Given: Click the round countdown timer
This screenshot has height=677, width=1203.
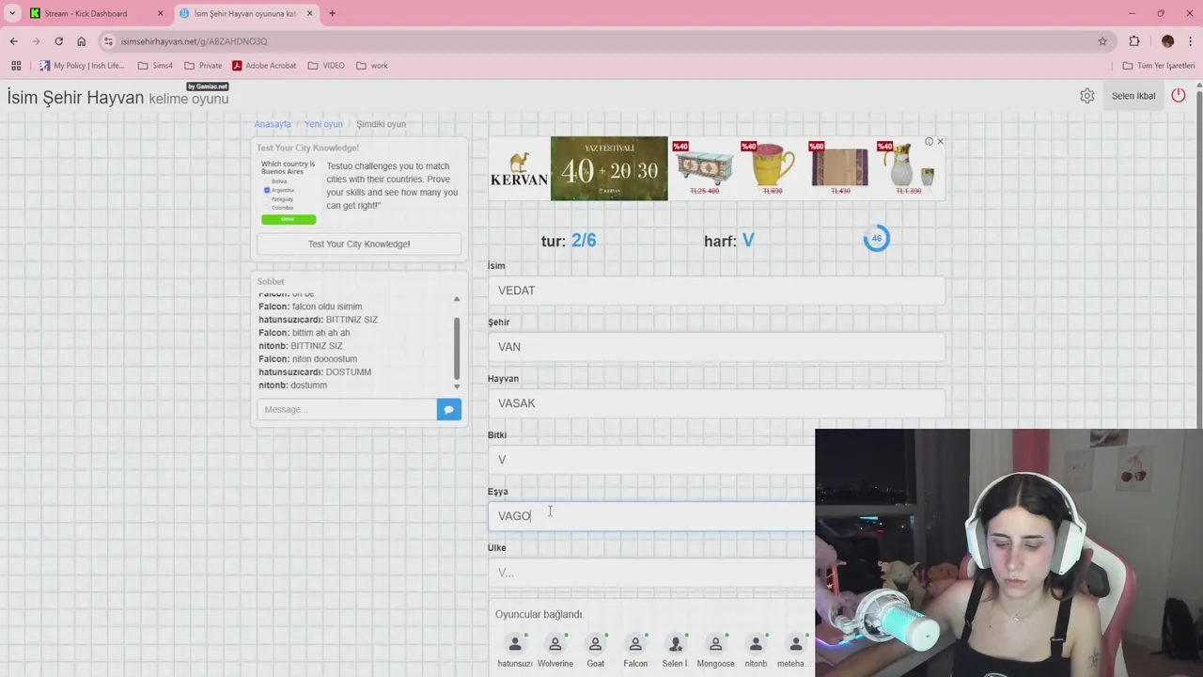Looking at the screenshot, I should coord(876,239).
